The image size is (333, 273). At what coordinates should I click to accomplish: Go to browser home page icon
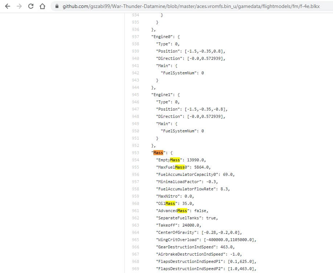click(42, 6)
